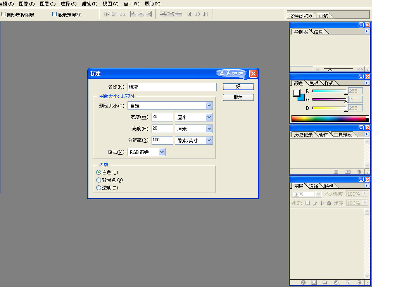Click the trash icon in History panel
397x297 pixels.
(x=359, y=172)
